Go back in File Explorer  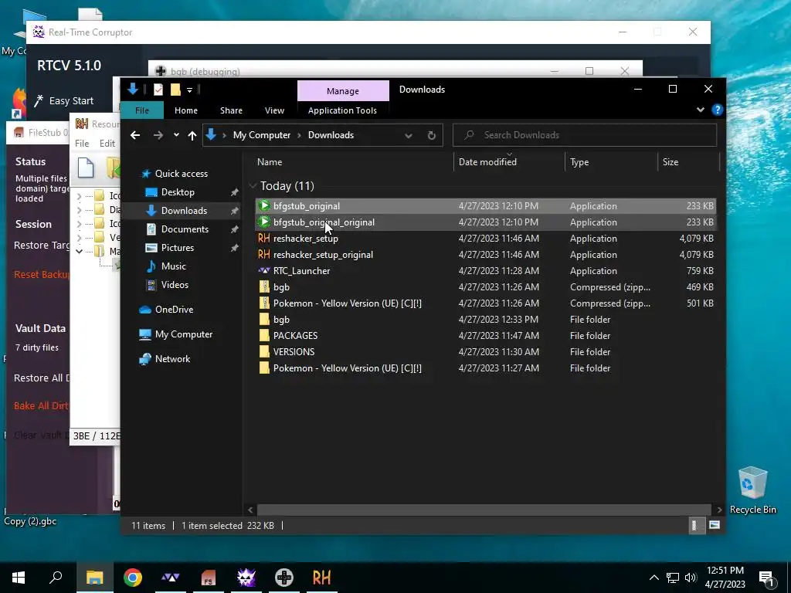point(135,135)
